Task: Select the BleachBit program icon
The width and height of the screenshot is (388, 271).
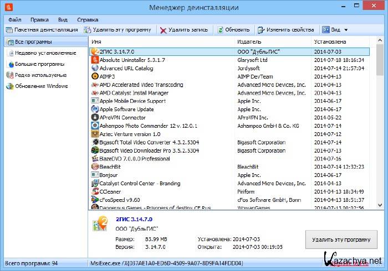Action: [x=95, y=166]
